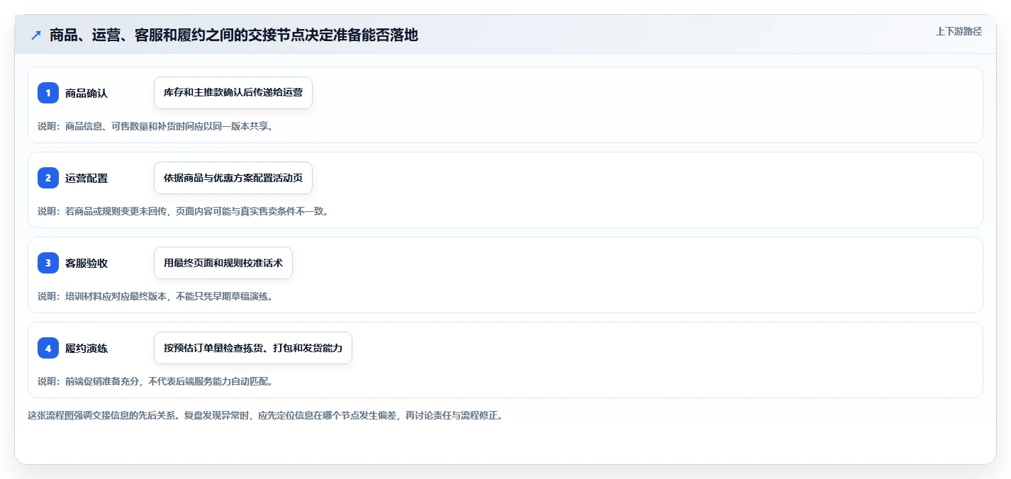1011x479 pixels.
Task: Select the 履约演练 step label
Action: [86, 348]
